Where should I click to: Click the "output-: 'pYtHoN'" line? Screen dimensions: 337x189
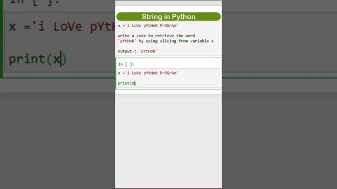click(137, 51)
